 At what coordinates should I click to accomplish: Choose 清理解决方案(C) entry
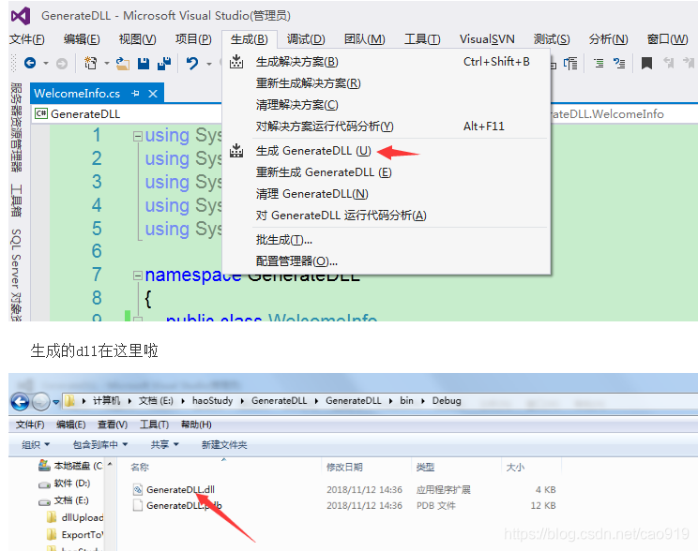click(x=386, y=105)
